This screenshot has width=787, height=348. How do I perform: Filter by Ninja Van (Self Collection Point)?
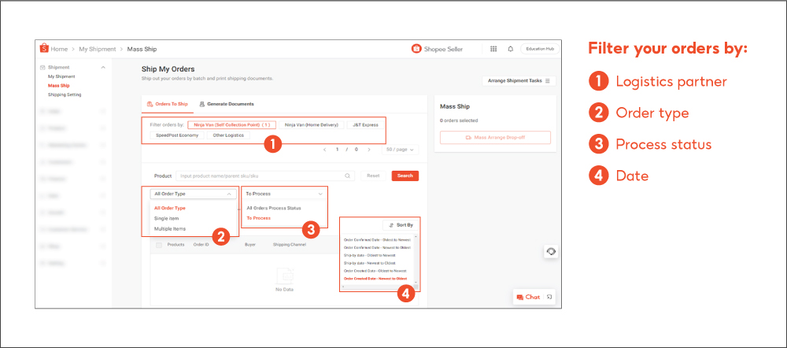click(x=232, y=124)
